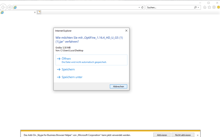Maximize the browser window
This screenshot has width=220, height=137.
pyautogui.click(x=208, y=3)
